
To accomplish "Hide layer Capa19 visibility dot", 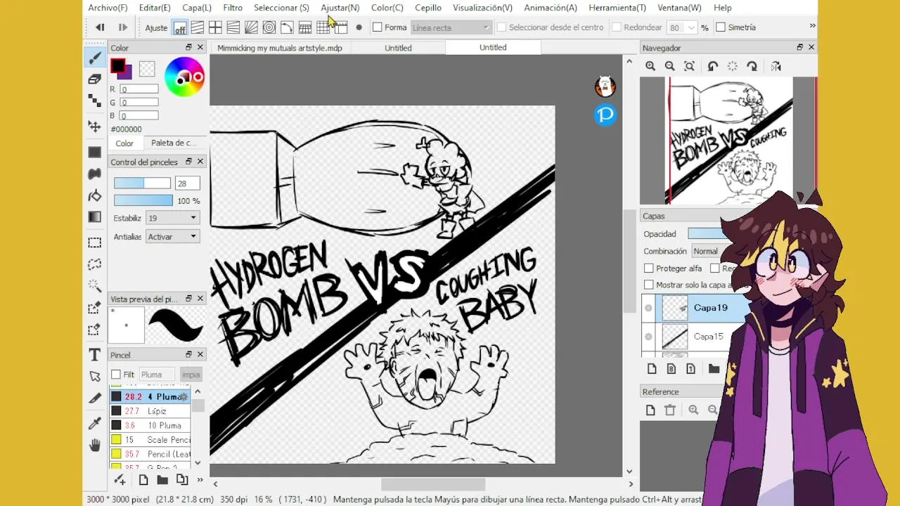I will click(x=648, y=308).
